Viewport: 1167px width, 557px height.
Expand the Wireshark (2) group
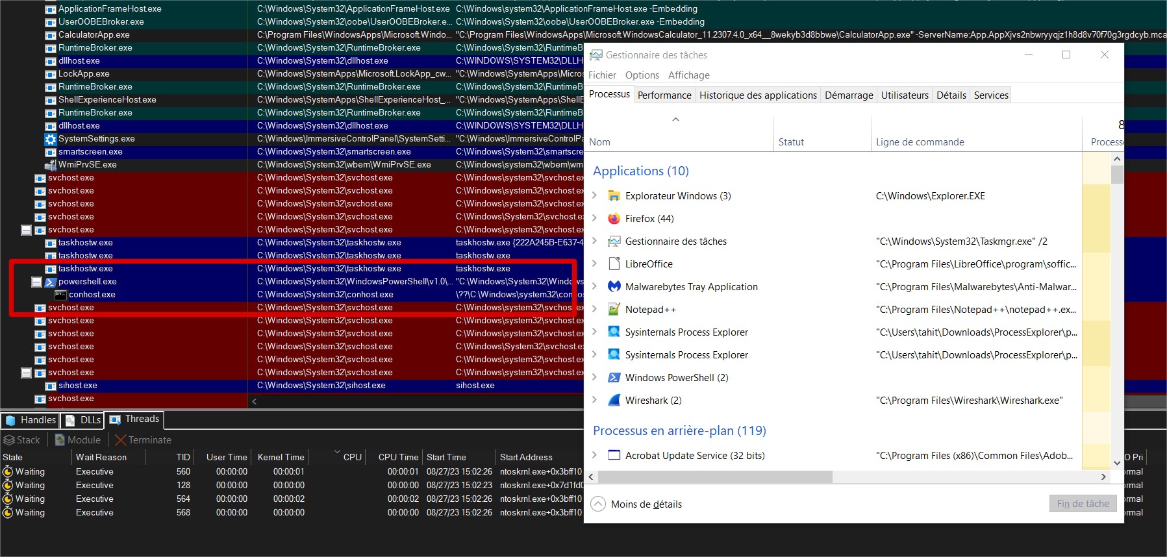(594, 400)
